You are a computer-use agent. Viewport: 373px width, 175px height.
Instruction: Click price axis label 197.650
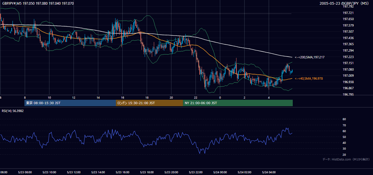[x=348, y=19]
